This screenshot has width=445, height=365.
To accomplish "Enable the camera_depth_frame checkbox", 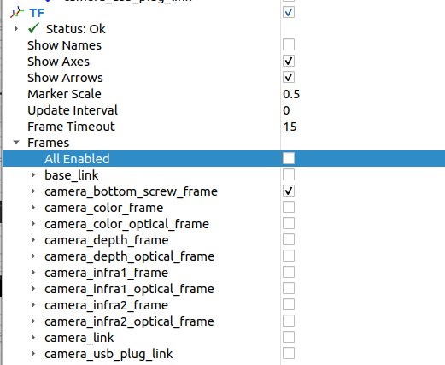I will click(x=289, y=239).
